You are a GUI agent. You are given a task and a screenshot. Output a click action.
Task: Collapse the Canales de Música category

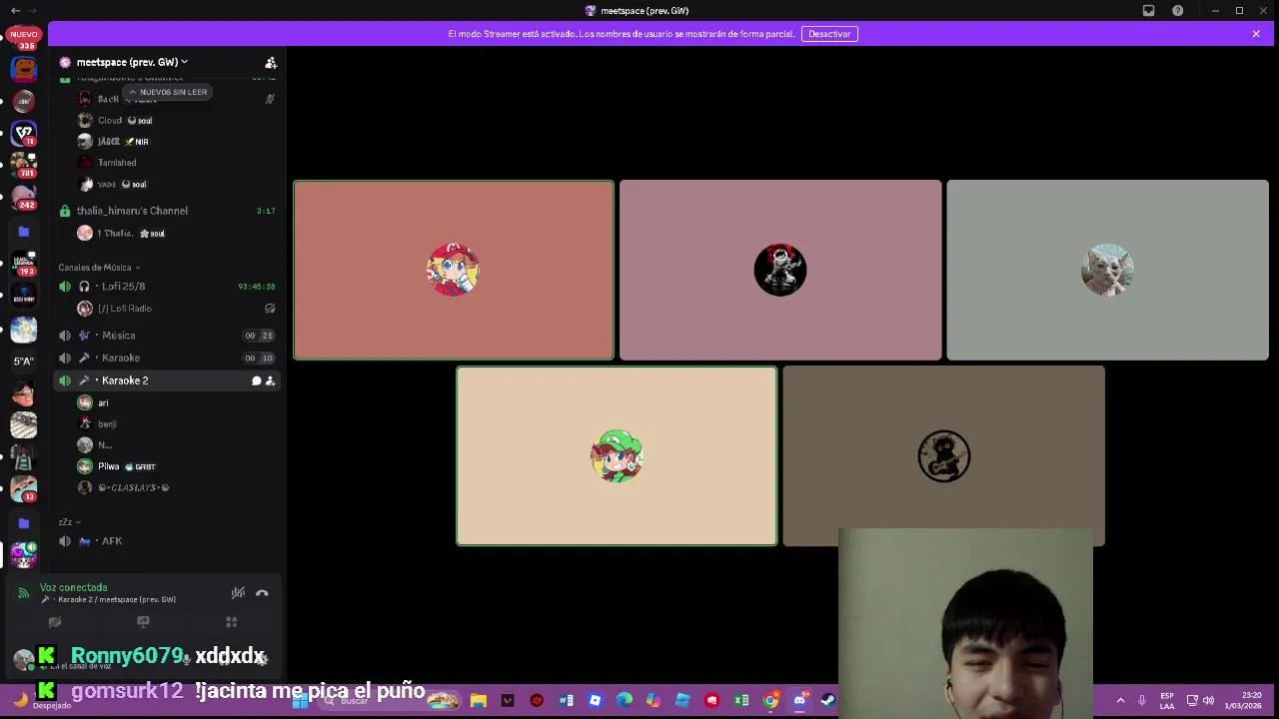(x=99, y=268)
